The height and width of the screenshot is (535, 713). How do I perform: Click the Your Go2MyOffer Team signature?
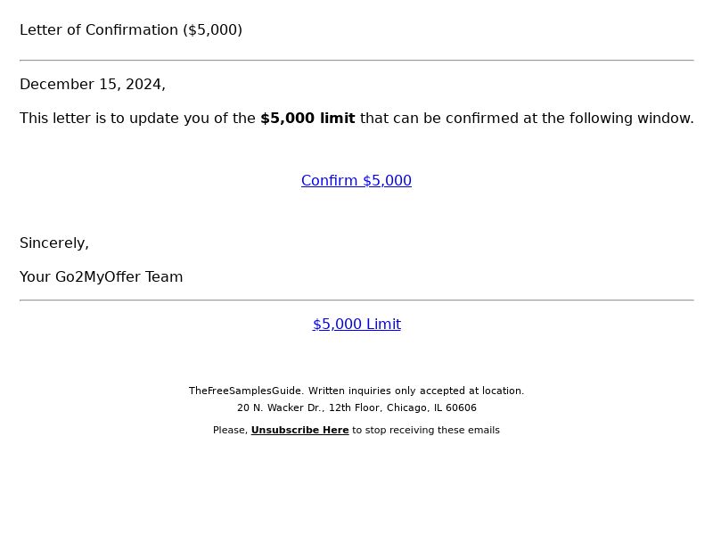point(101,277)
